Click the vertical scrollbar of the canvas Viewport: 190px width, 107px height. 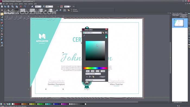pos(170,58)
